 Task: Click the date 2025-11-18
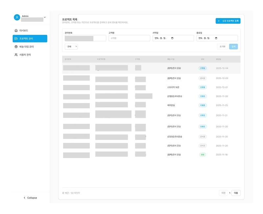tap(222, 154)
